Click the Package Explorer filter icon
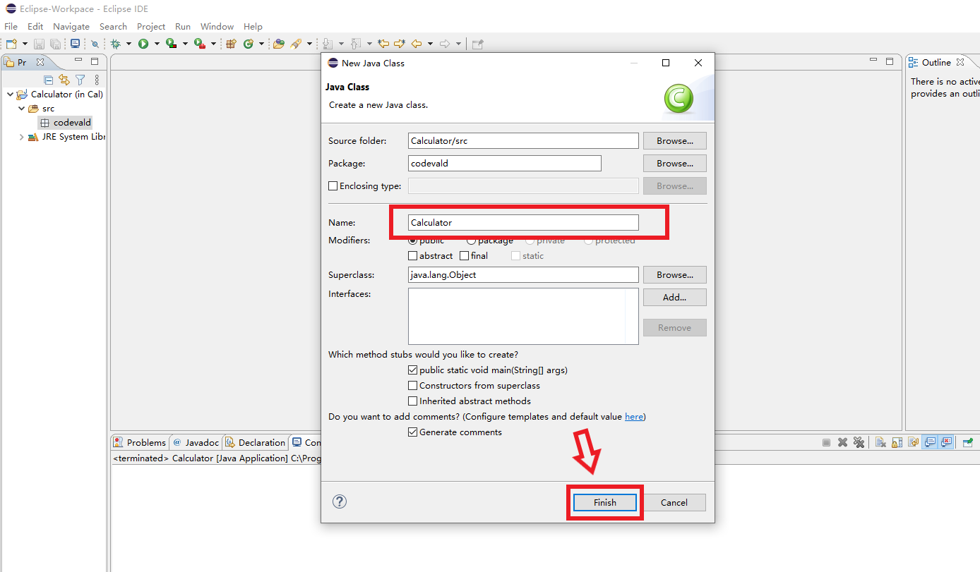Screen dimensions: 980x572 point(80,80)
